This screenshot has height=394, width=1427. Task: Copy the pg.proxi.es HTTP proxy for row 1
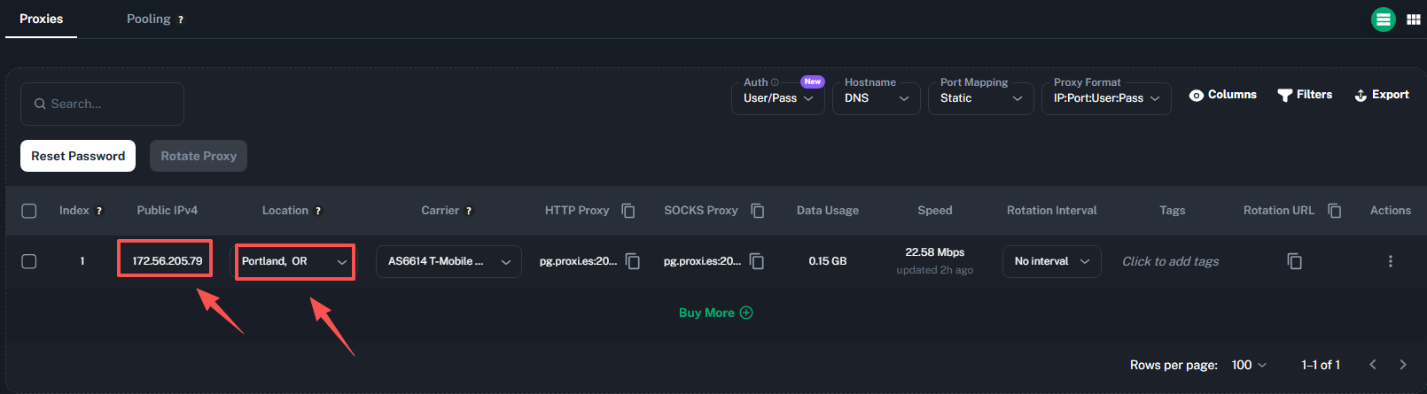633,261
